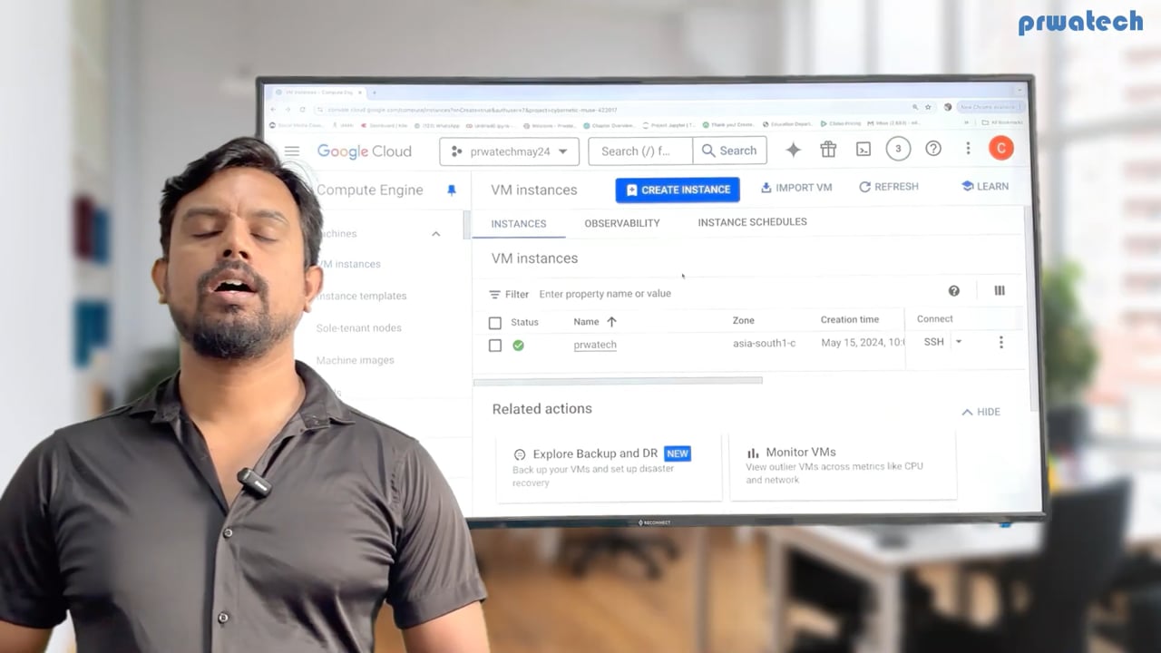The image size is (1161, 653).
Task: Click the search resources input field
Action: (x=640, y=151)
